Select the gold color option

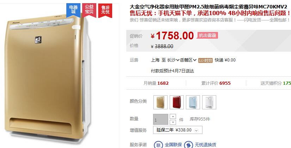click(x=160, y=102)
